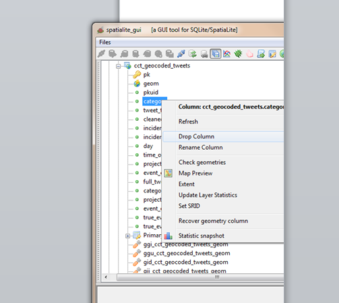Image resolution: width=339 pixels, height=303 pixels.
Task: Click the horizontal scrollbar thumb in the tree panel
Action: tap(200, 277)
